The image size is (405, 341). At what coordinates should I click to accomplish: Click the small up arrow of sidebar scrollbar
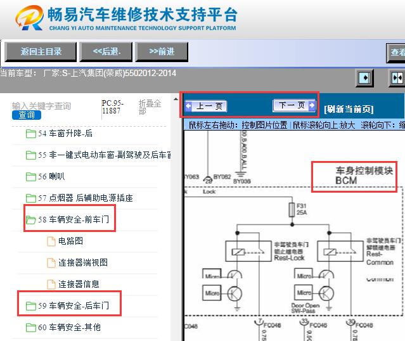point(176,99)
